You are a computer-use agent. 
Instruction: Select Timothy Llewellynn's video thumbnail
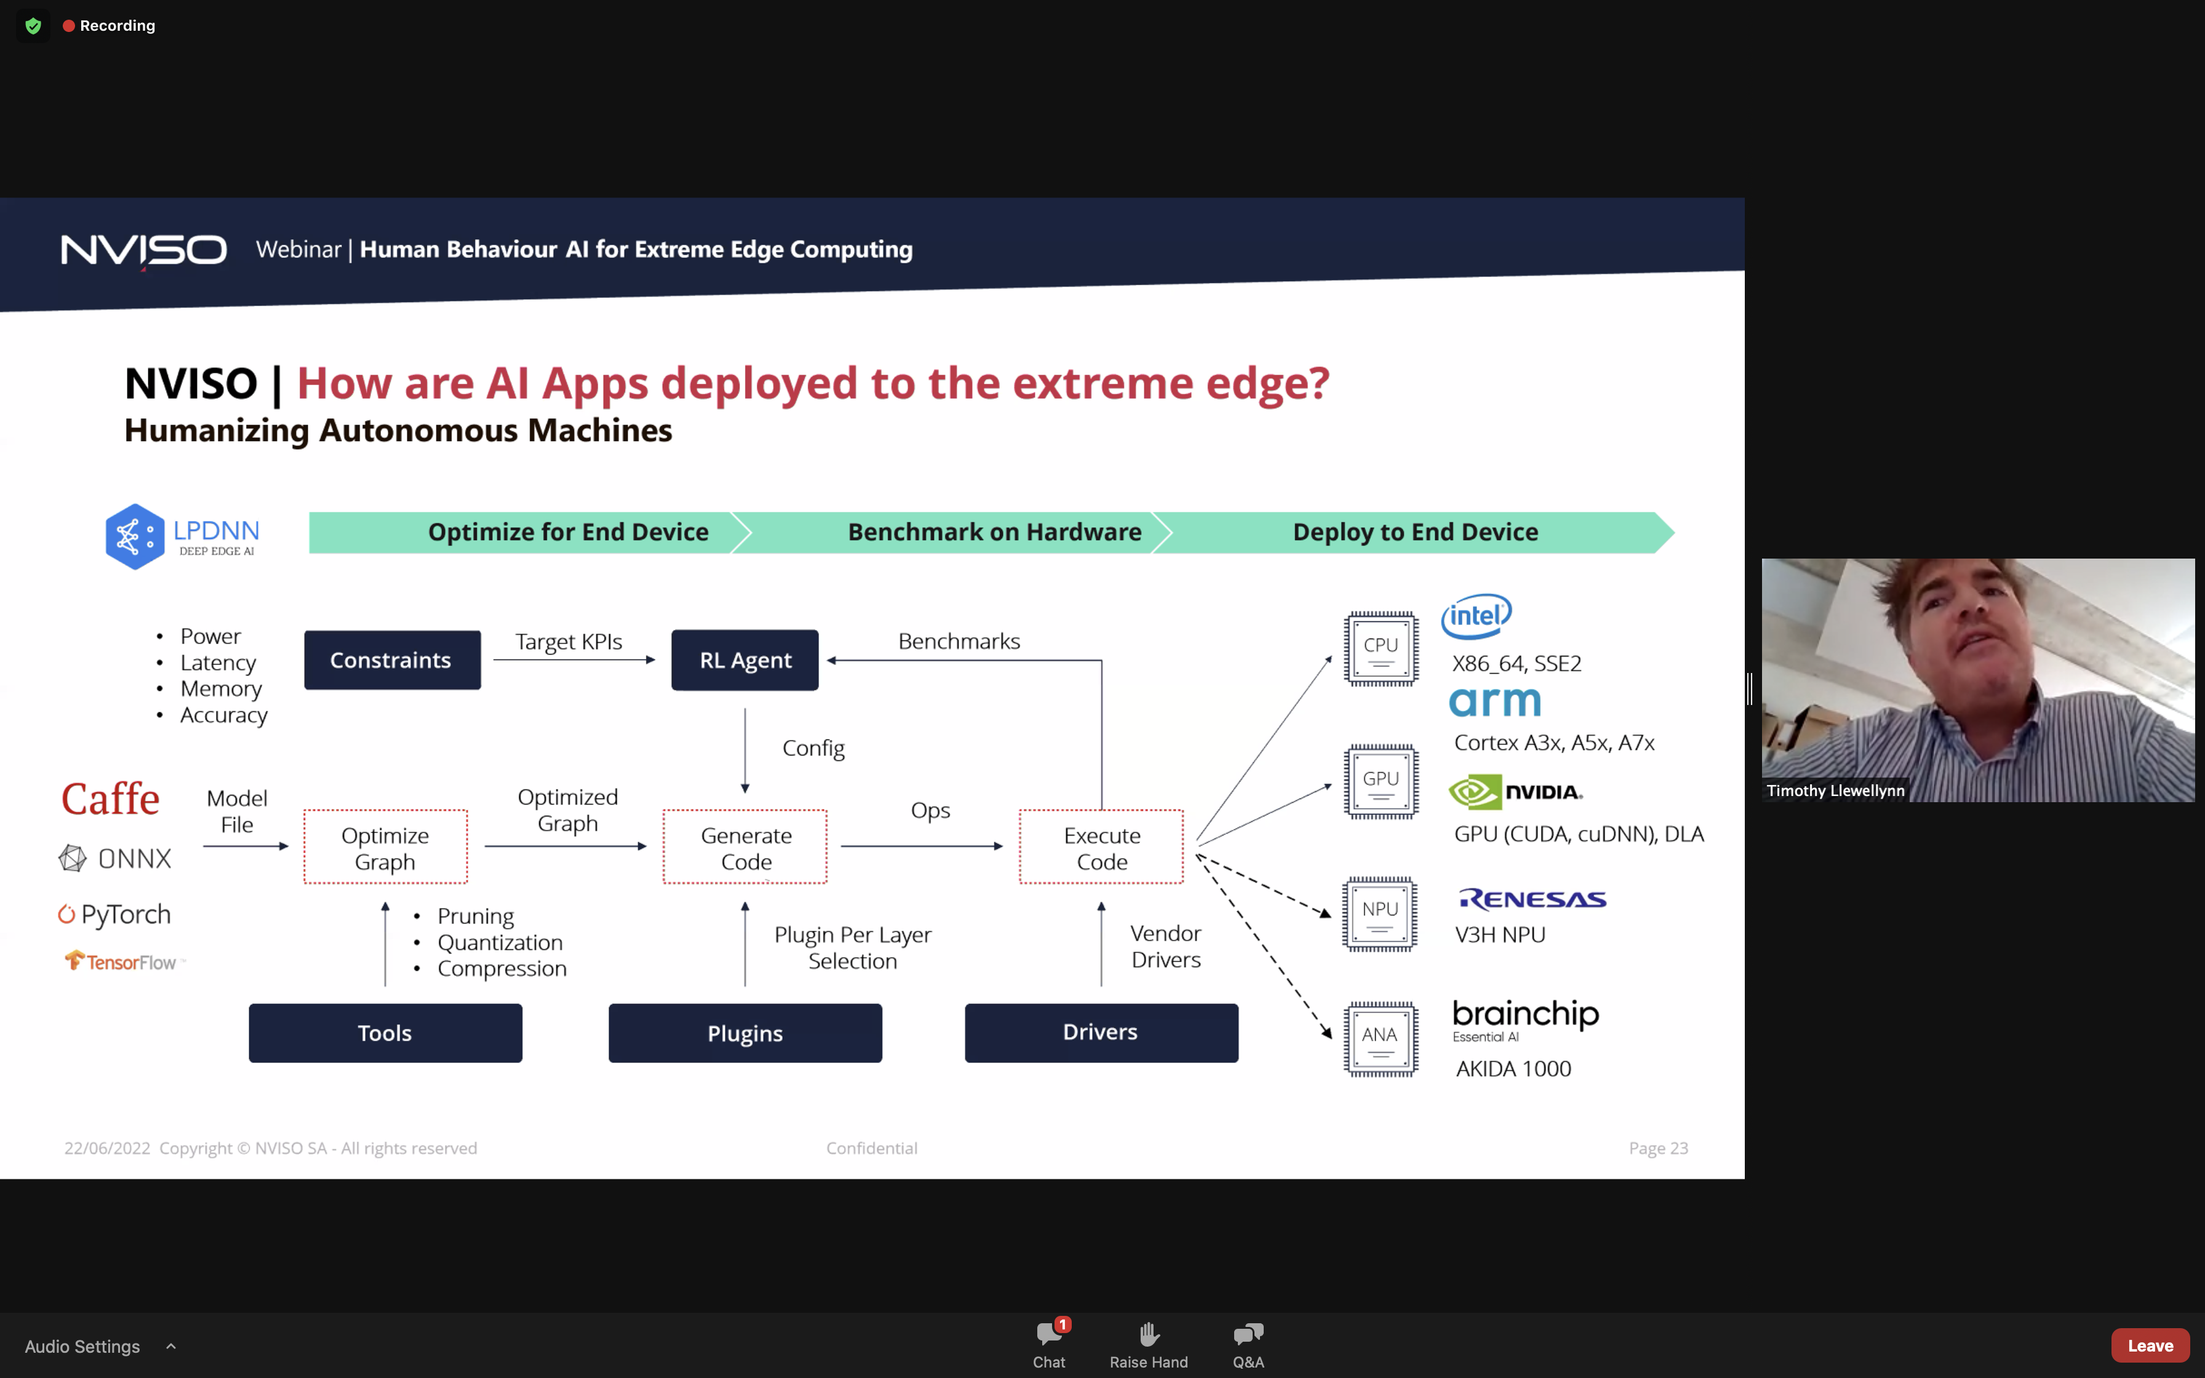point(1978,680)
